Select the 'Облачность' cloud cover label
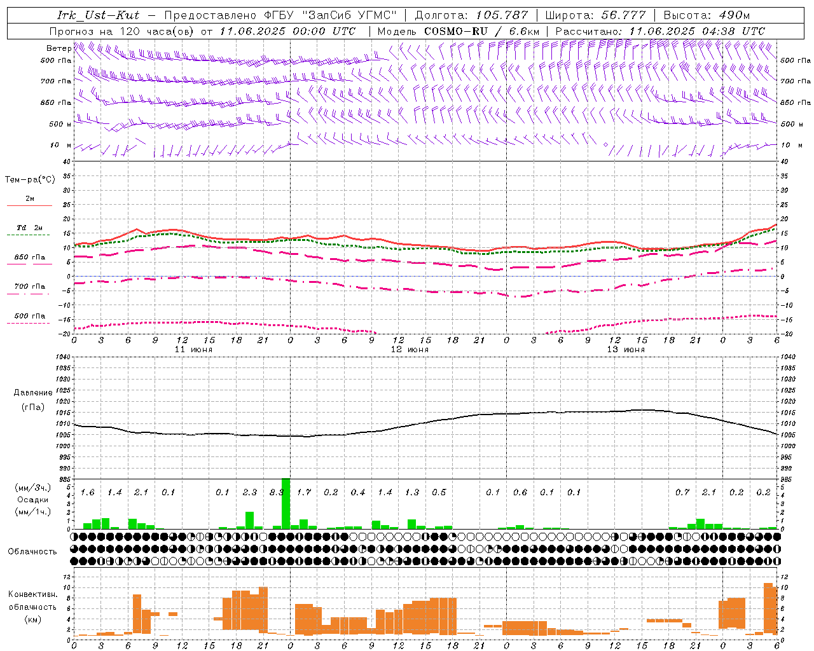 tap(32, 552)
